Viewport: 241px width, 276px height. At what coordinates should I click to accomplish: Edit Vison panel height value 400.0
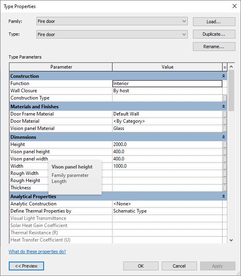tap(167, 152)
